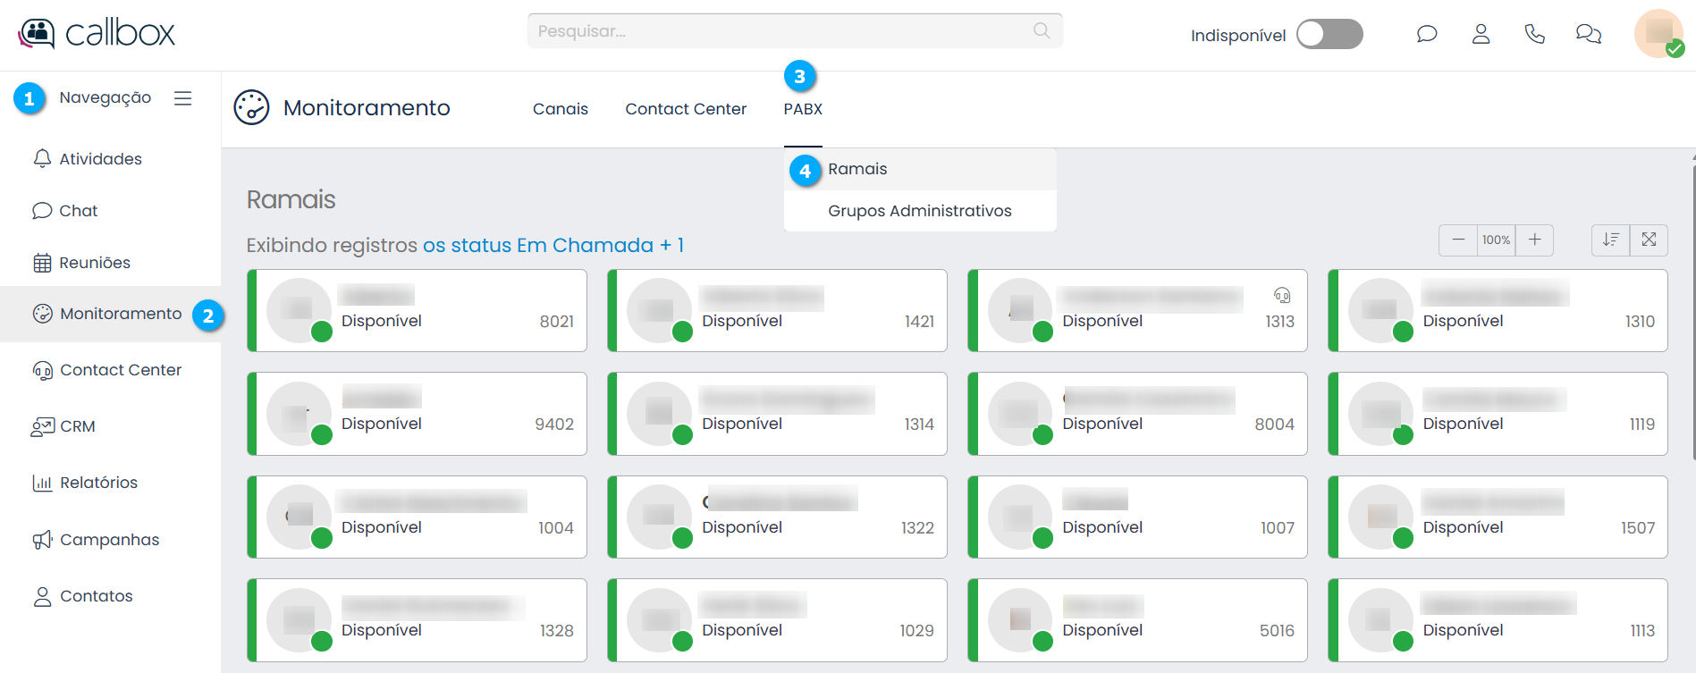Image resolution: width=1696 pixels, height=673 pixels.
Task: Click the sort order icon
Action: point(1610,240)
